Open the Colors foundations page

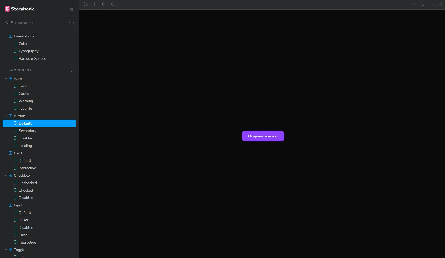[x=39, y=44]
